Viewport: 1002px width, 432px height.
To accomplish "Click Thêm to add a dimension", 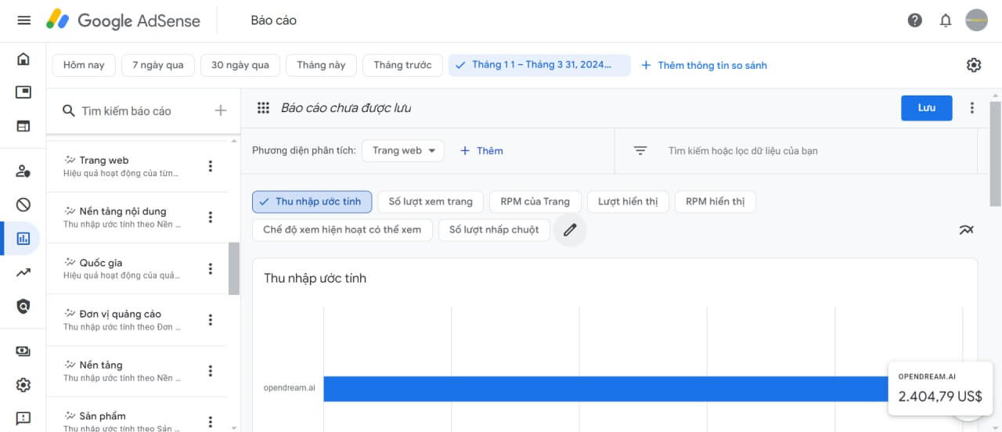I will coord(481,150).
